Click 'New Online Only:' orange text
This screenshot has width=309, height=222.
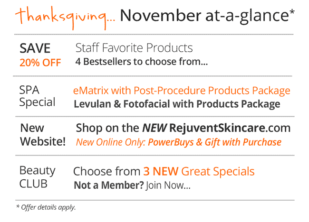click(x=111, y=142)
